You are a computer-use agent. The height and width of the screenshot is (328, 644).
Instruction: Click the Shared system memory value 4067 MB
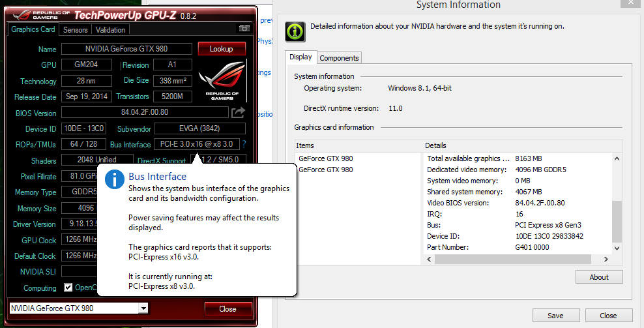click(529, 192)
